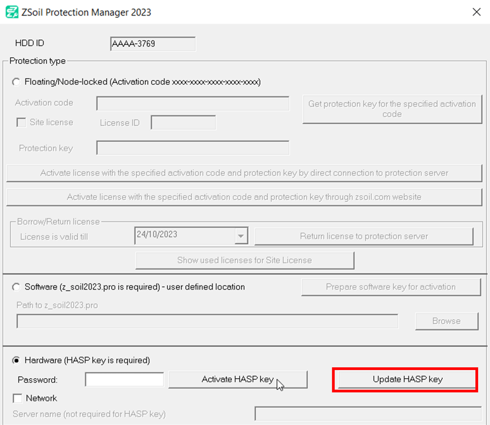490x425 pixels.
Task: Select the Floating/Node-locked protection type
Action: (x=16, y=82)
